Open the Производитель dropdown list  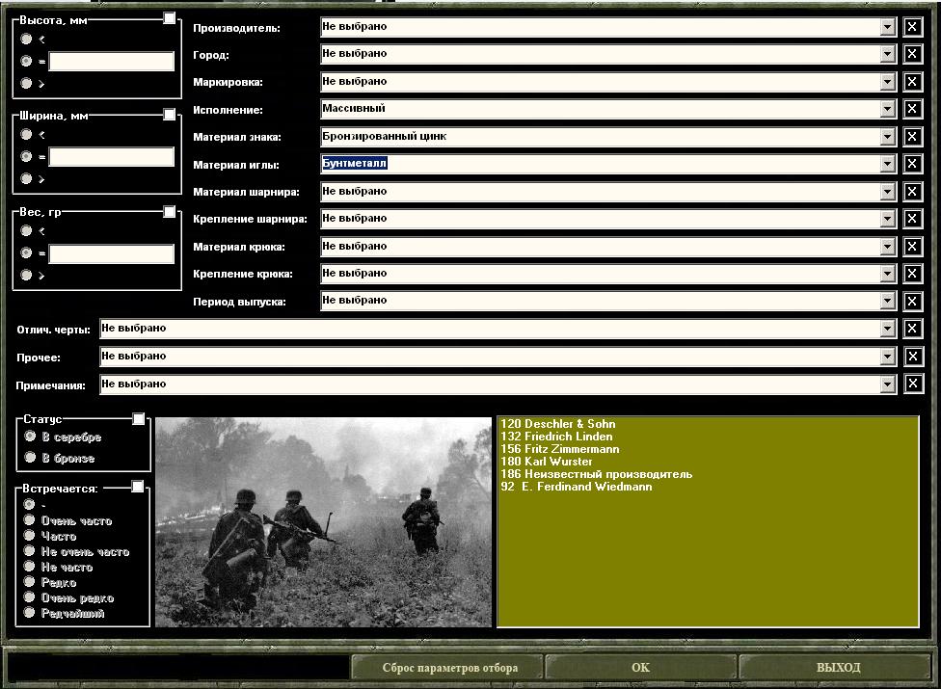point(888,28)
